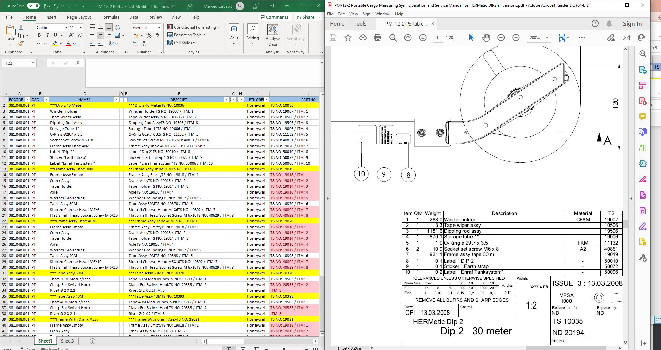Expand the 200% zoom level dropdown
Screen dimensions: 661x350
coord(547,38)
